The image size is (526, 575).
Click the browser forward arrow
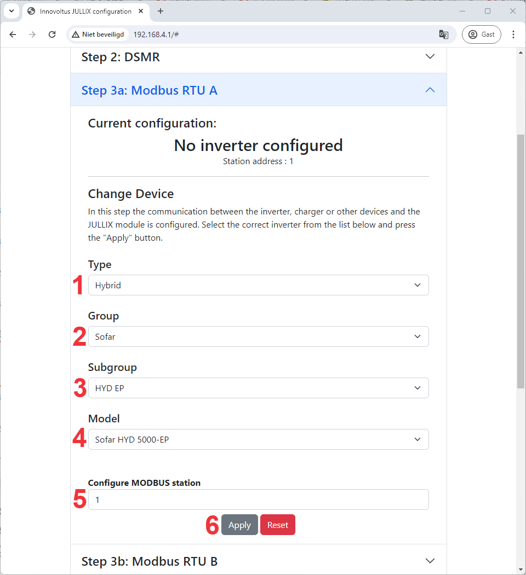point(32,34)
